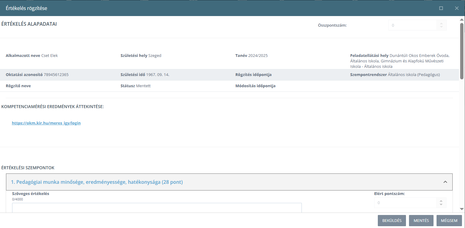Screen dimensions: 465x228
Task: Click the ÉRTÉKELÉS ALAPADATAI heading
Action: coord(29,24)
